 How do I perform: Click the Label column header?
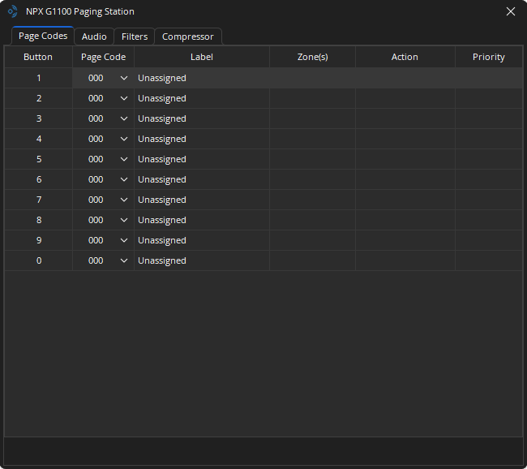point(202,57)
